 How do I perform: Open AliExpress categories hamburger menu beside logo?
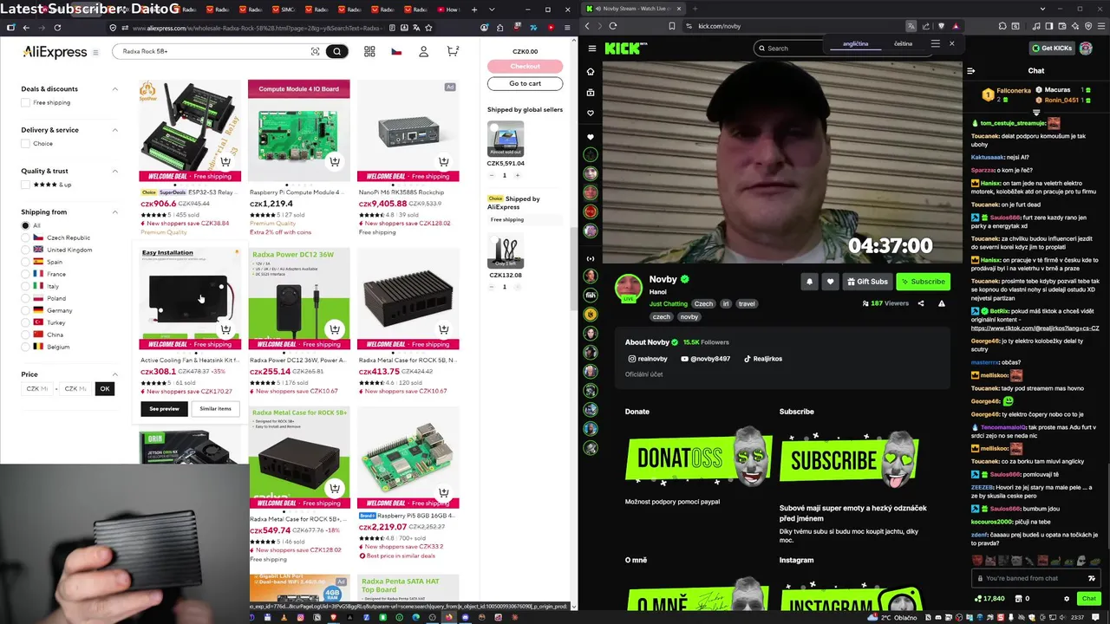(x=95, y=52)
